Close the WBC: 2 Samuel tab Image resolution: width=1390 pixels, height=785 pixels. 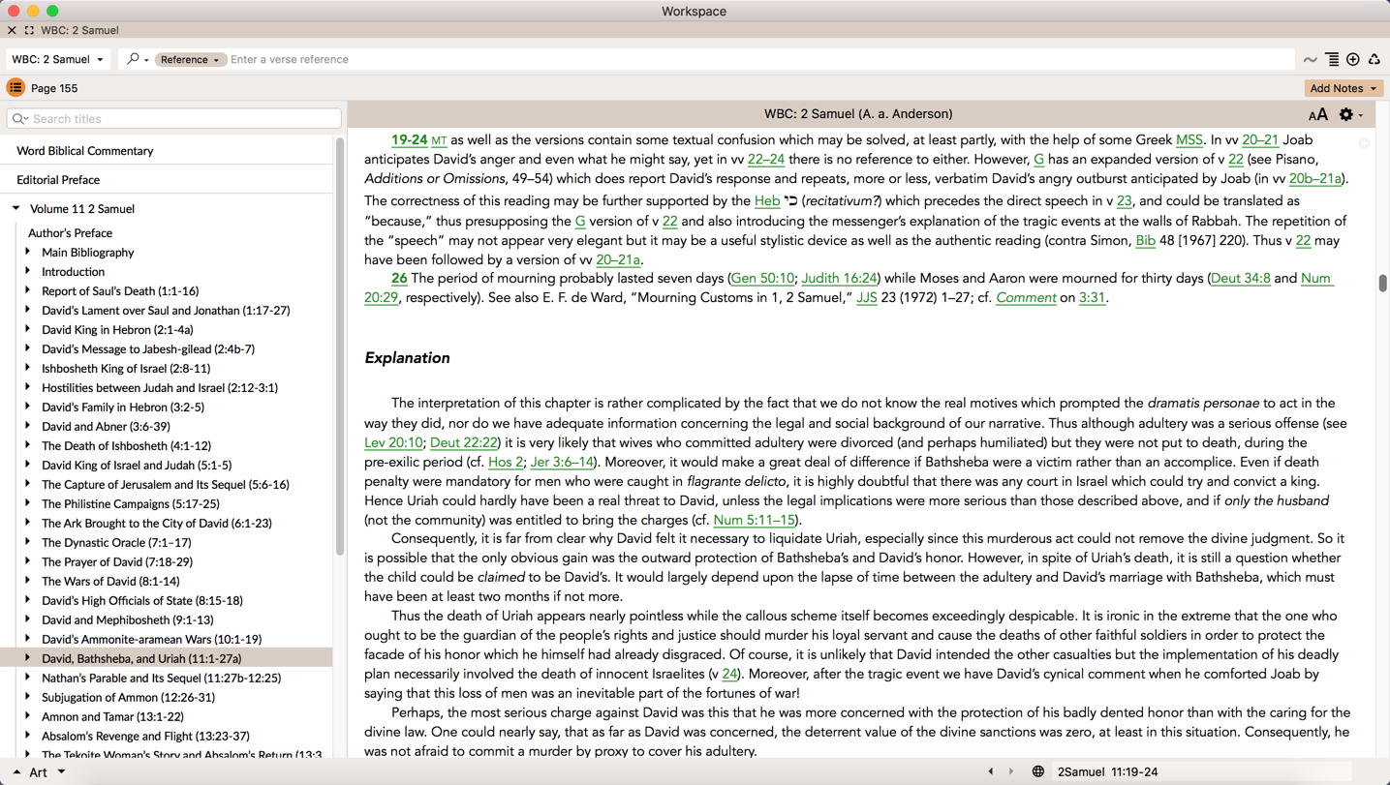[12, 30]
